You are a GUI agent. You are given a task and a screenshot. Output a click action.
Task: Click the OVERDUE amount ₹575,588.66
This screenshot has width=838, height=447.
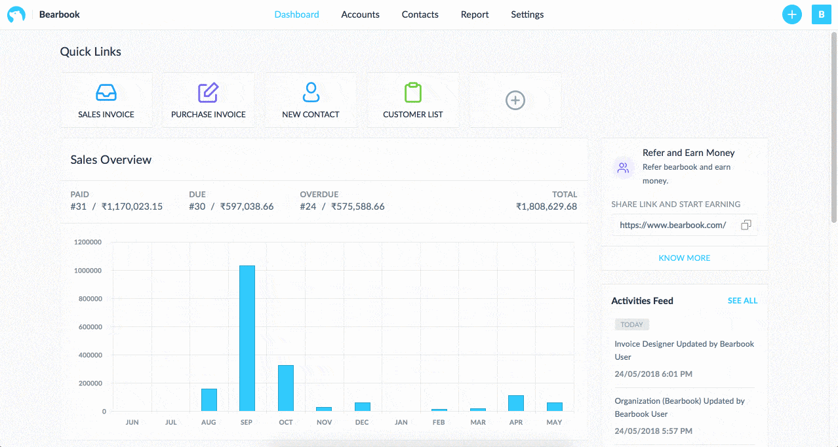click(x=357, y=206)
